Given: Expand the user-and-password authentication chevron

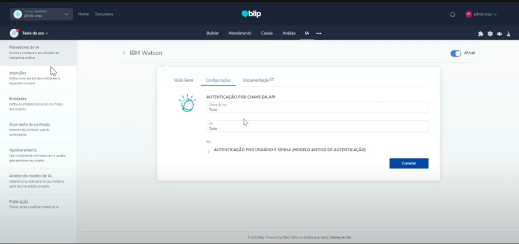Looking at the screenshot, I should click(209, 151).
